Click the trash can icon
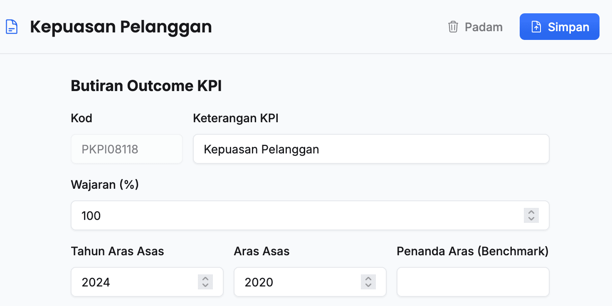Image resolution: width=612 pixels, height=306 pixels. [x=453, y=27]
